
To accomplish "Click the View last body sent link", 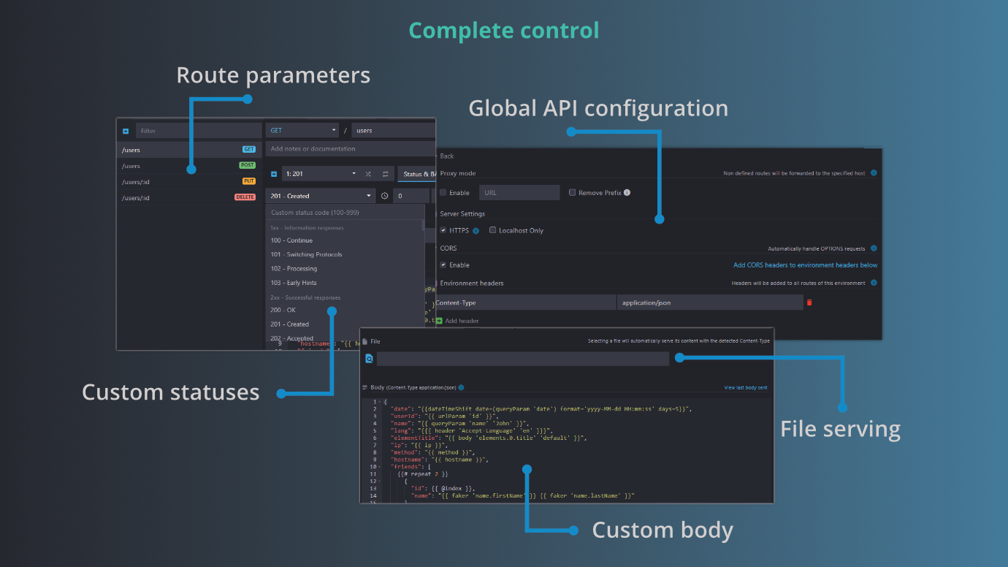I will click(x=745, y=387).
